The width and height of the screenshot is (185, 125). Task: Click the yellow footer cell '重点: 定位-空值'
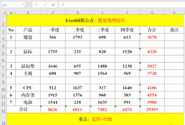(x=95, y=119)
